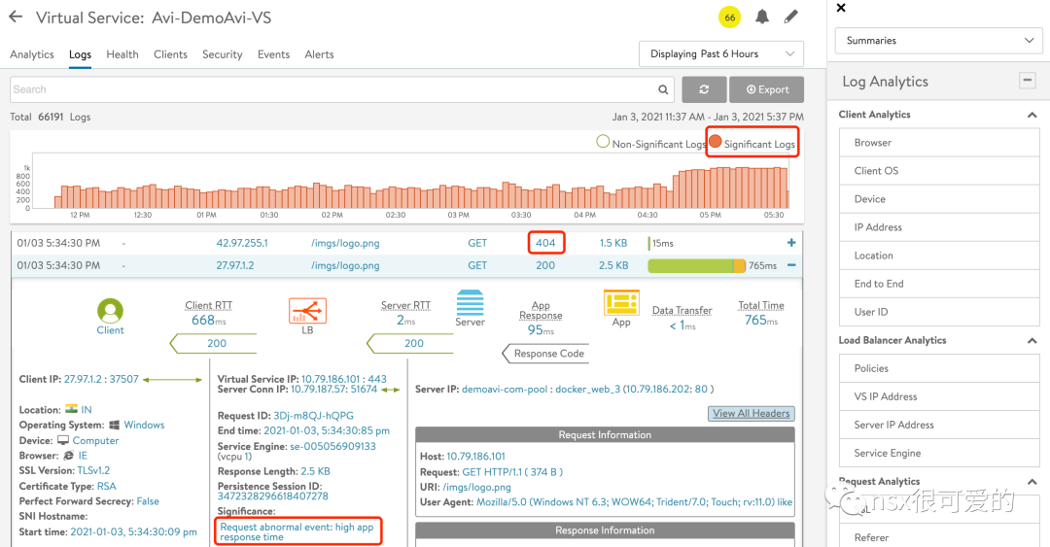Click View All Headers button
Viewport: 1050px width, 547px height.
point(752,414)
